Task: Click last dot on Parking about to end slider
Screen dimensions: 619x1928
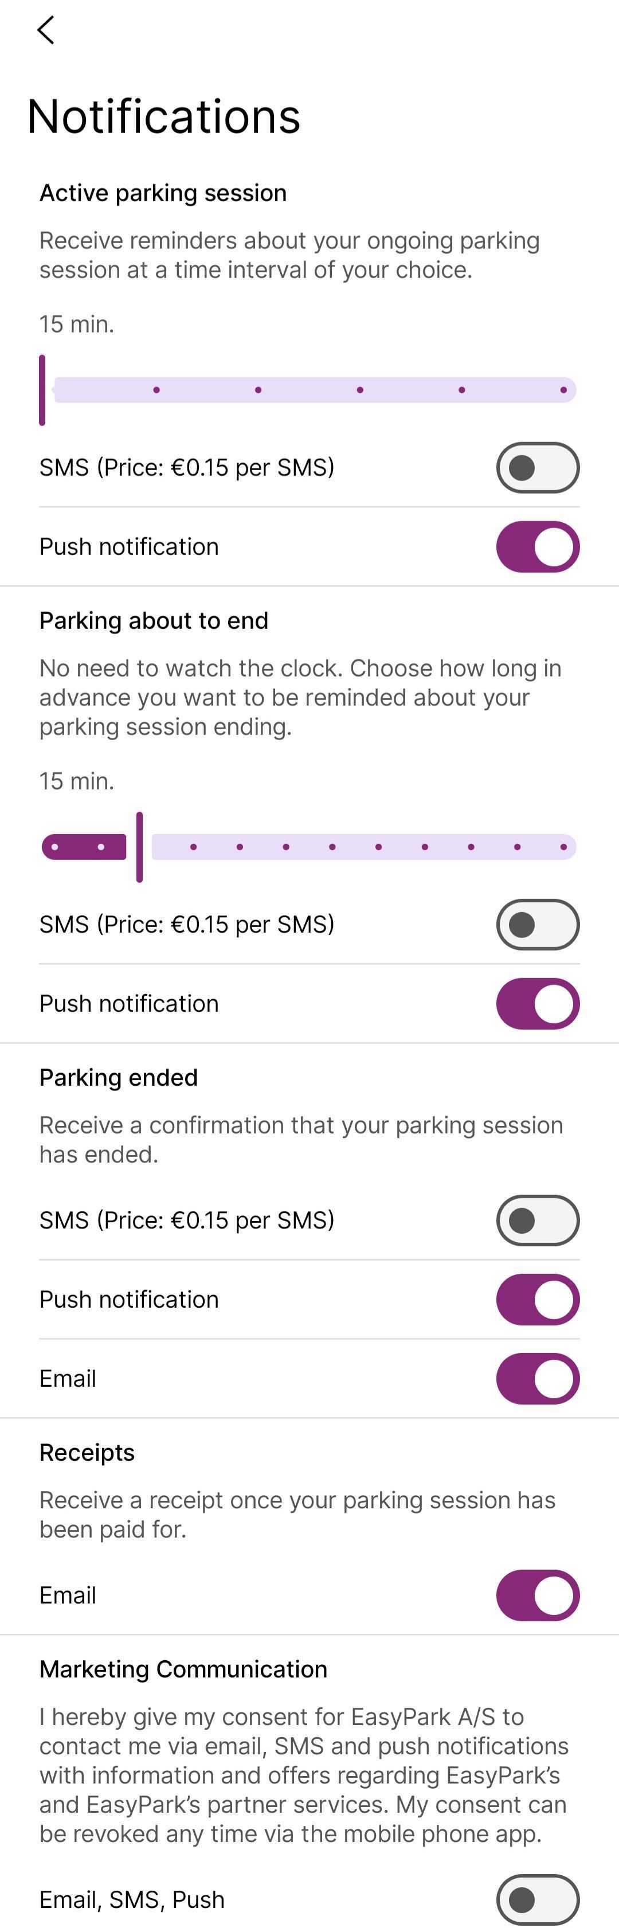Action: pos(563,847)
